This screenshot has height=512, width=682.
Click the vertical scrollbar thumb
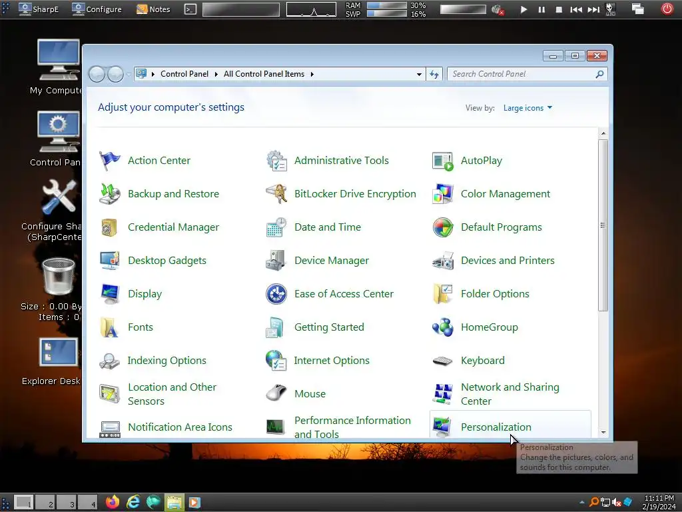click(603, 225)
